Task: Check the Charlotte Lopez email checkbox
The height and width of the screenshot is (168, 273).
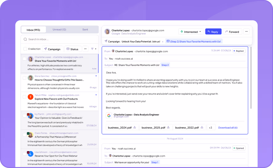Action: pos(25,59)
